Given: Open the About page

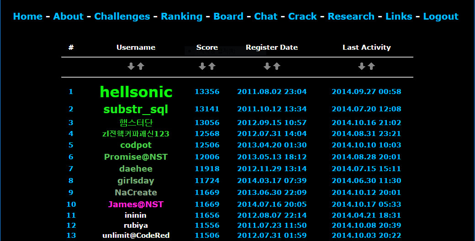Looking at the screenshot, I should [x=68, y=16].
